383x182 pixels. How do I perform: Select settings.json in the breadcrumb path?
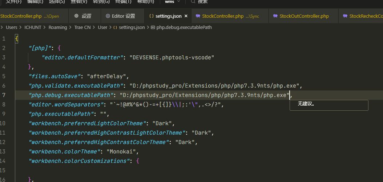pos(132,27)
